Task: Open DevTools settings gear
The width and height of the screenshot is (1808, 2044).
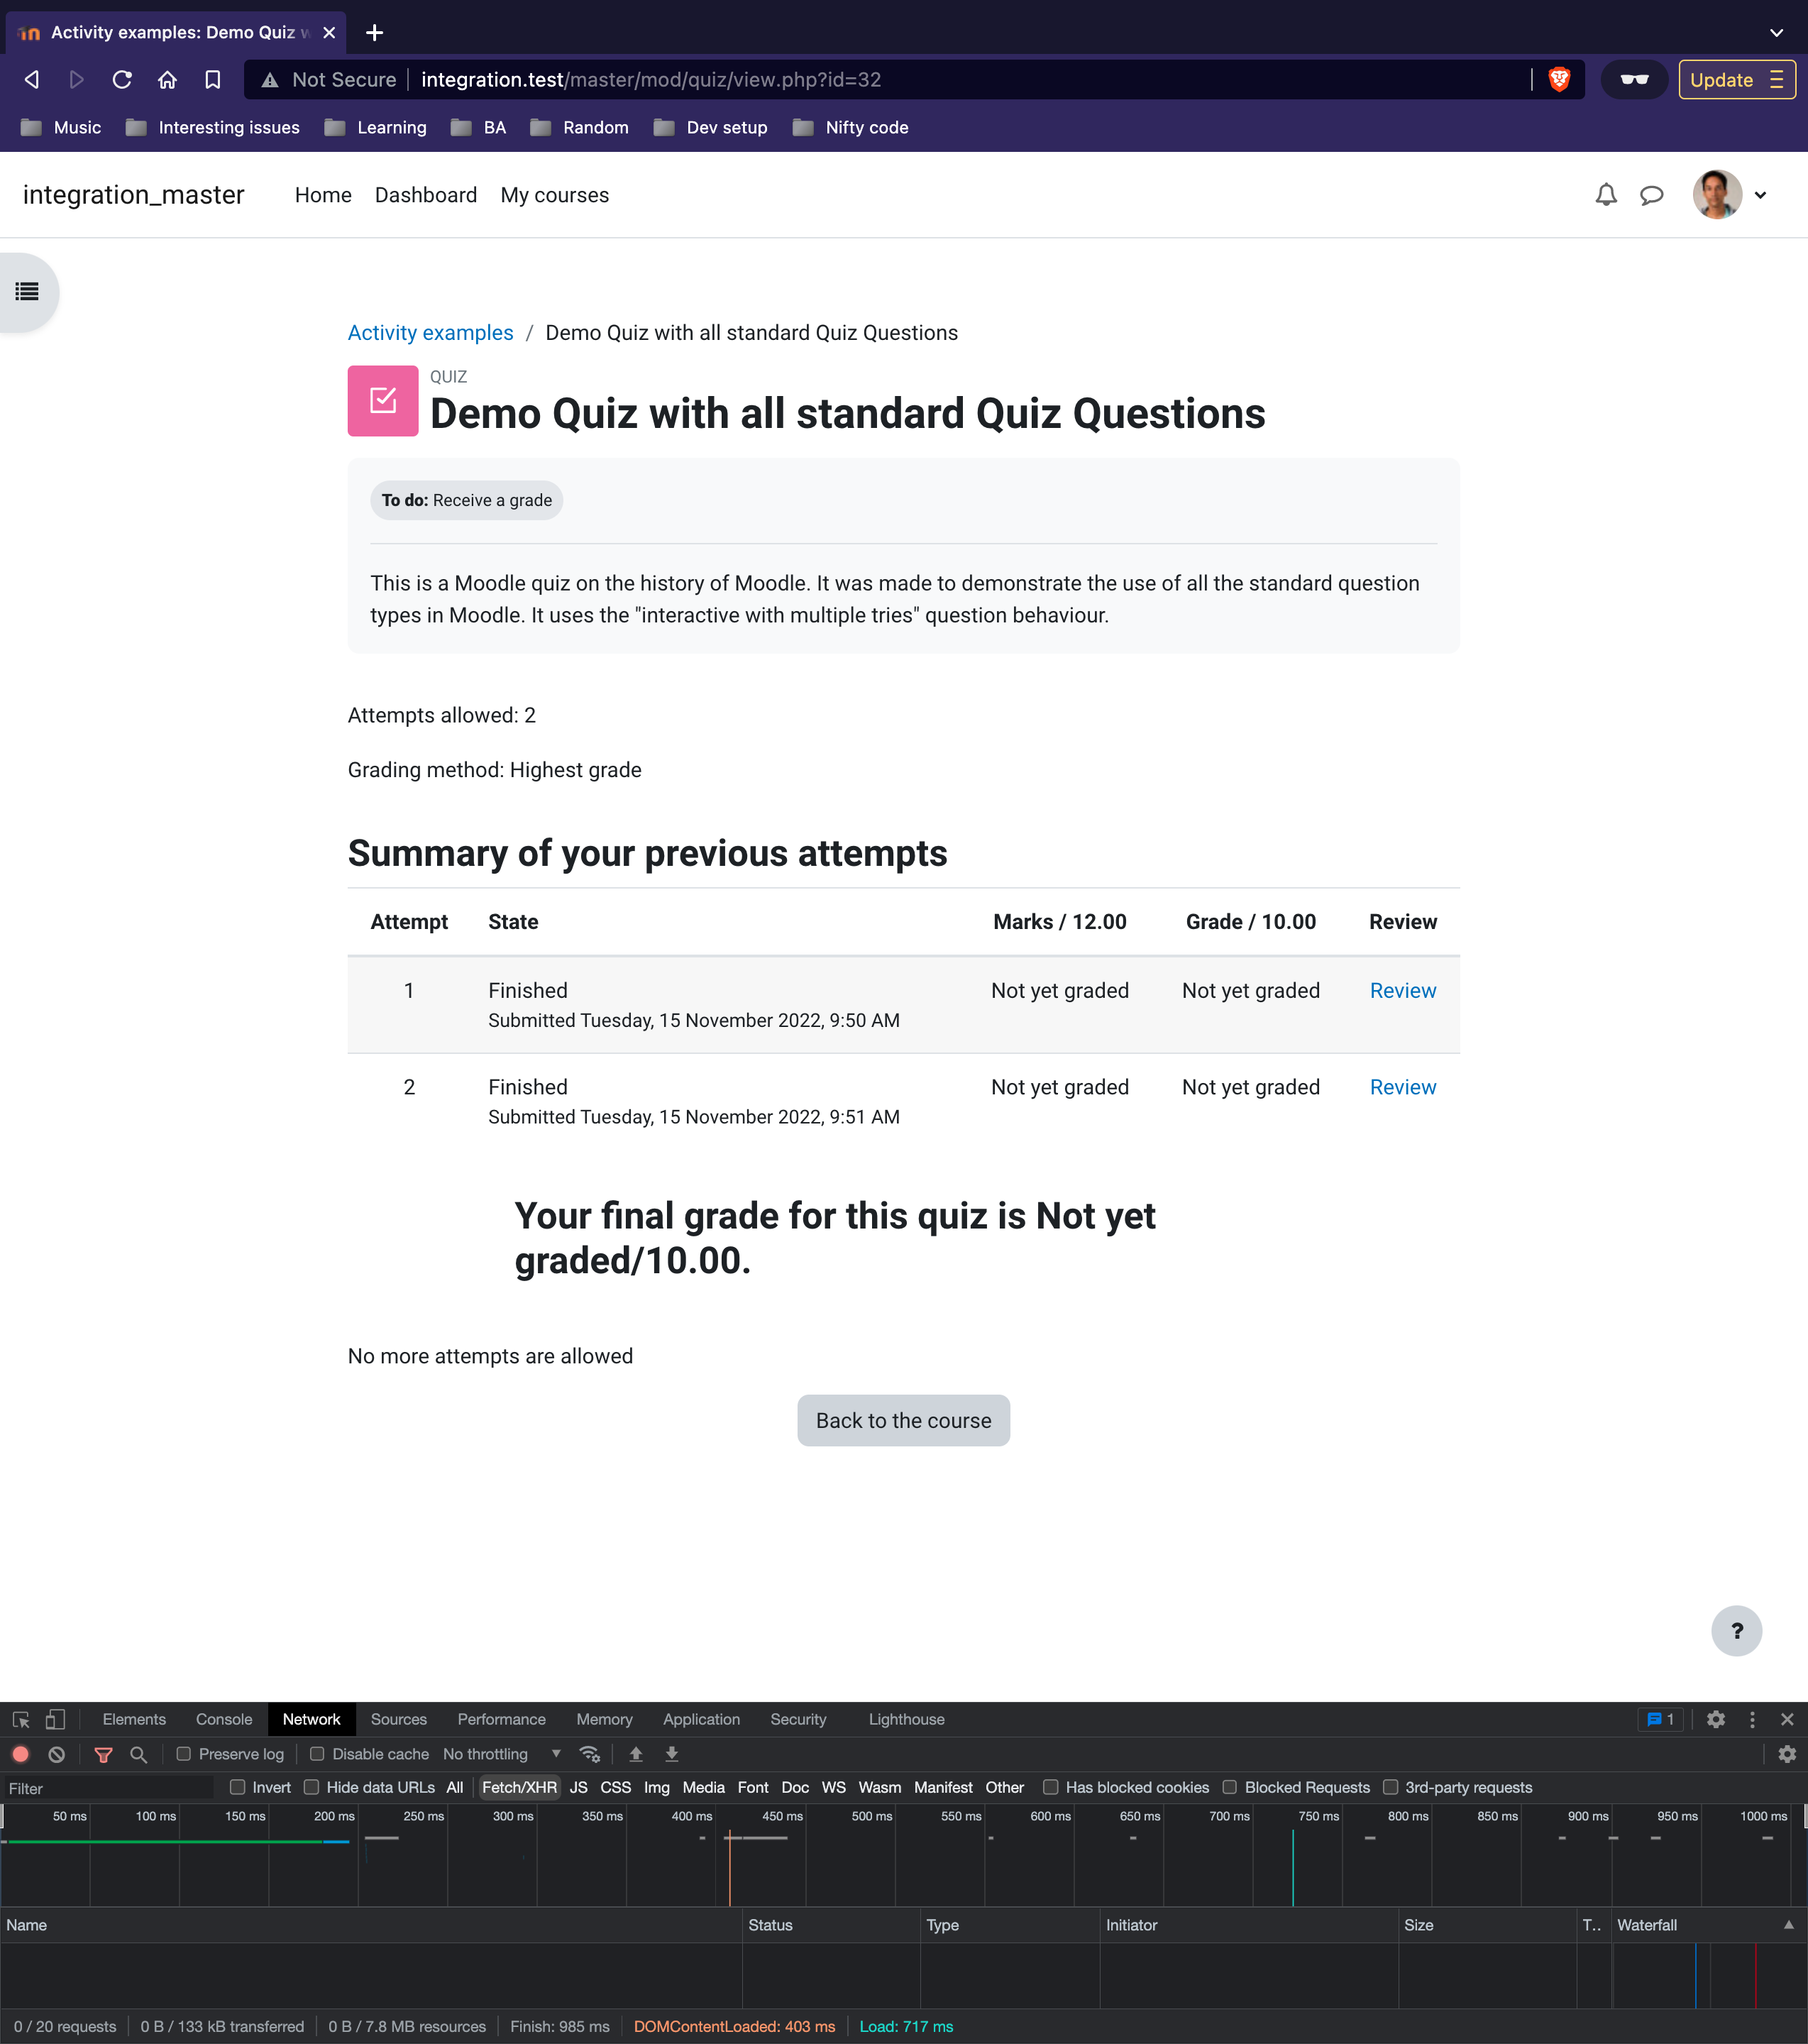Action: click(1716, 1719)
